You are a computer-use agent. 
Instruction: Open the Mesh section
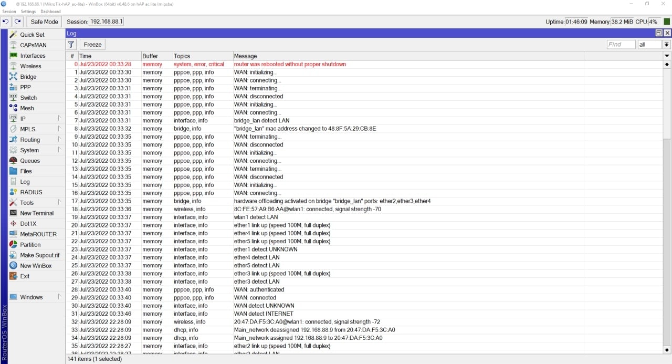point(27,108)
